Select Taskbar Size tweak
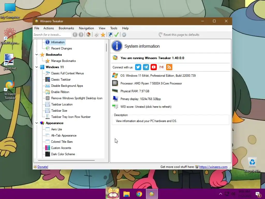The width and height of the screenshot is (265, 199). coord(59,111)
